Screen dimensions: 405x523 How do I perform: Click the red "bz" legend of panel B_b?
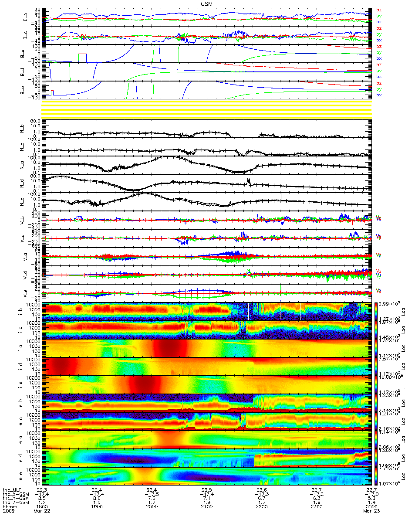point(379,10)
